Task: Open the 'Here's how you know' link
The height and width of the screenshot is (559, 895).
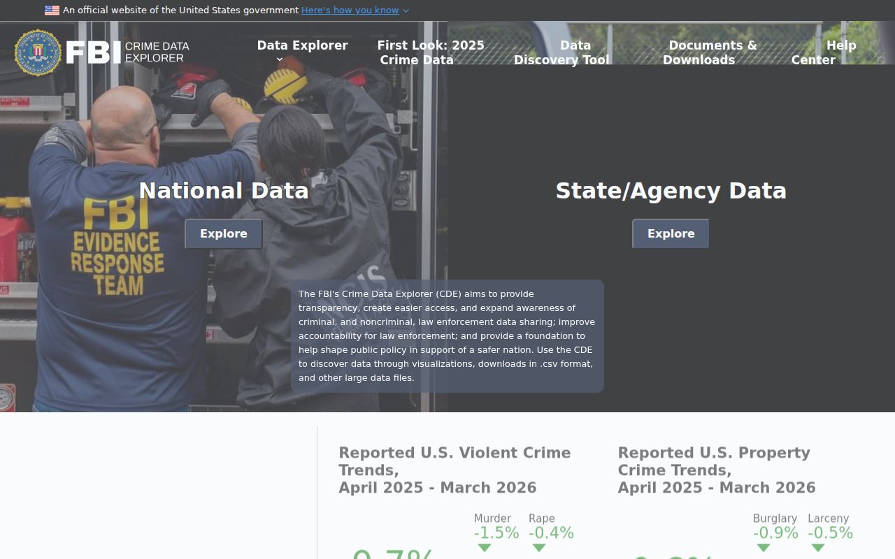Action: click(x=350, y=10)
